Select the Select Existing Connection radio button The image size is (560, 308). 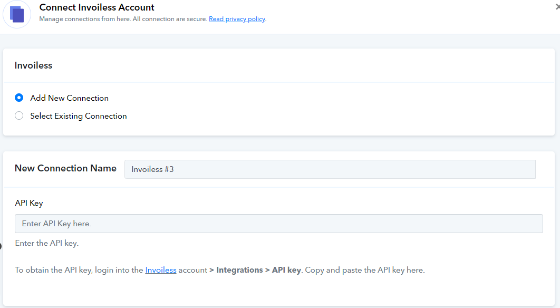tap(19, 115)
